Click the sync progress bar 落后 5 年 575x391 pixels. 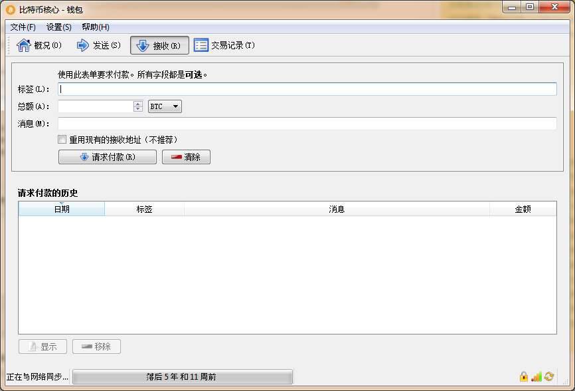183,376
